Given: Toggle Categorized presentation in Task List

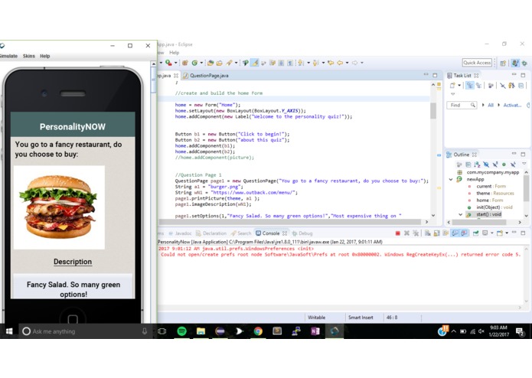Looking at the screenshot, I should pos(469,86).
